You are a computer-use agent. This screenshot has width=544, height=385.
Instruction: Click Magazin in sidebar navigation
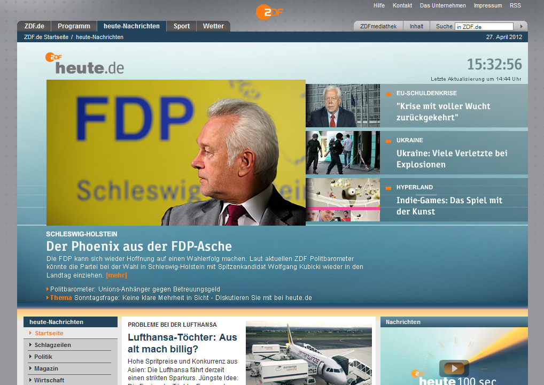(46, 368)
